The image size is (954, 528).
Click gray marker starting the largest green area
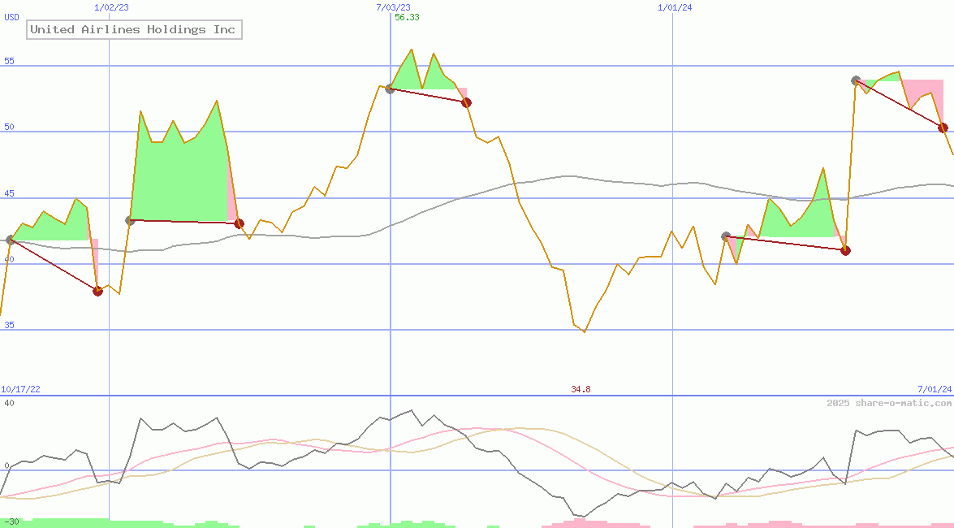[x=130, y=220]
